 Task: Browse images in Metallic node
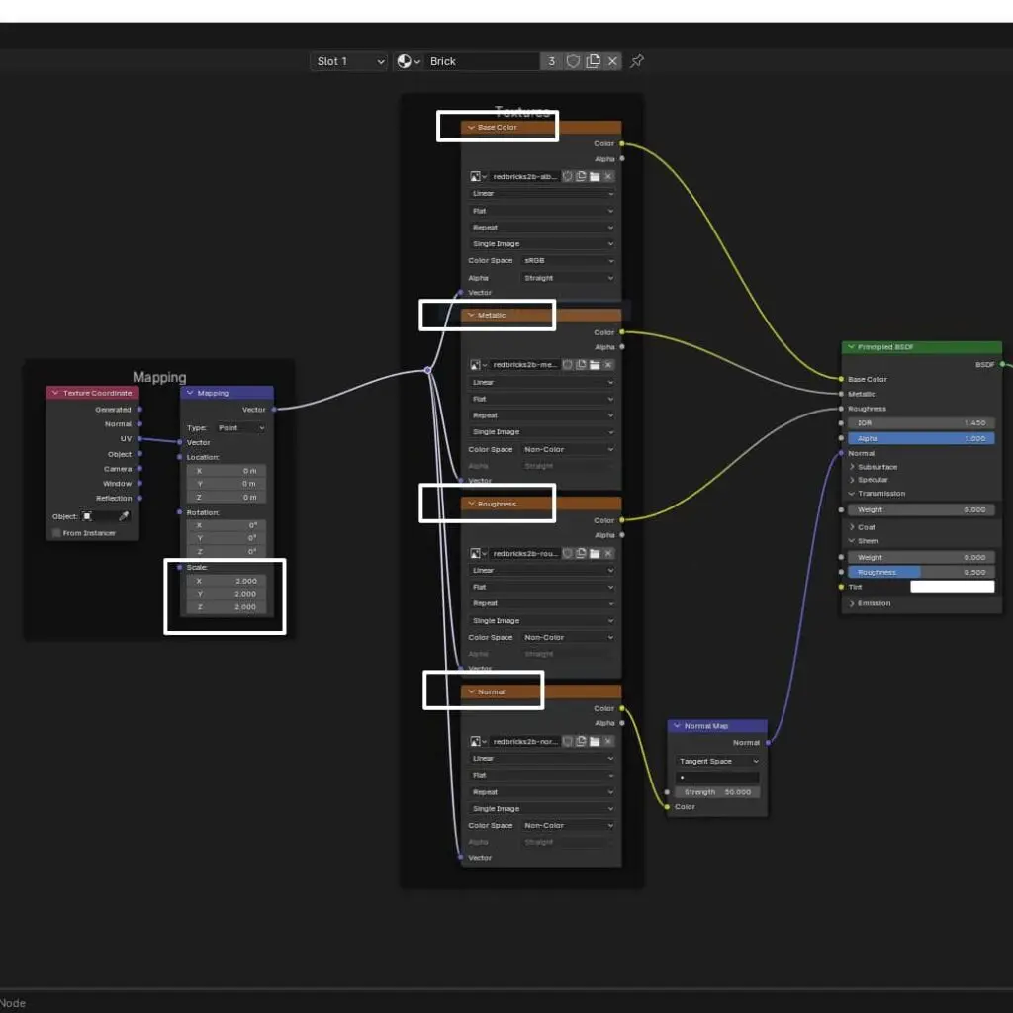pos(478,365)
